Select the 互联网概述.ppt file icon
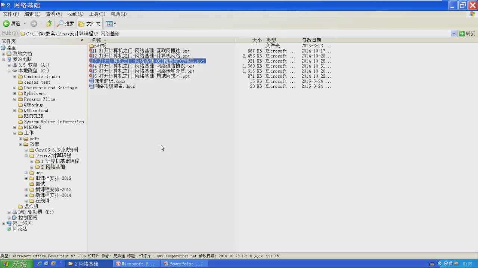The width and height of the screenshot is (478, 268). 91,51
